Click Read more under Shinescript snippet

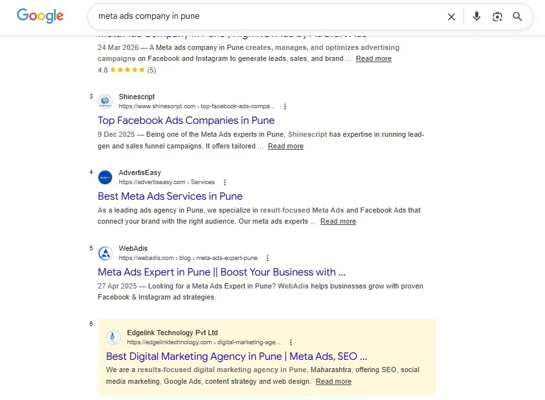(x=285, y=147)
